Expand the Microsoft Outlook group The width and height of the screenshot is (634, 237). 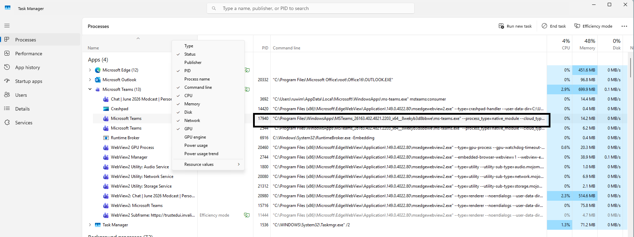click(90, 80)
